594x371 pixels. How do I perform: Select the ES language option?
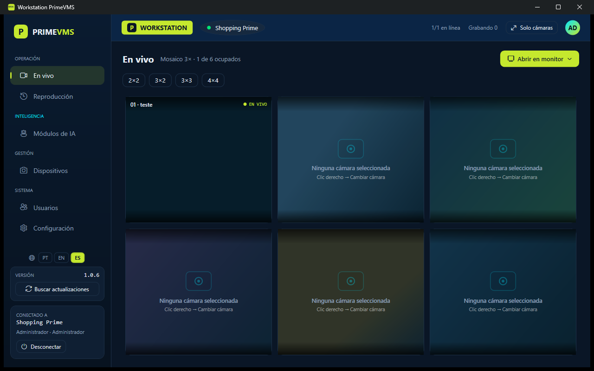[77, 258]
